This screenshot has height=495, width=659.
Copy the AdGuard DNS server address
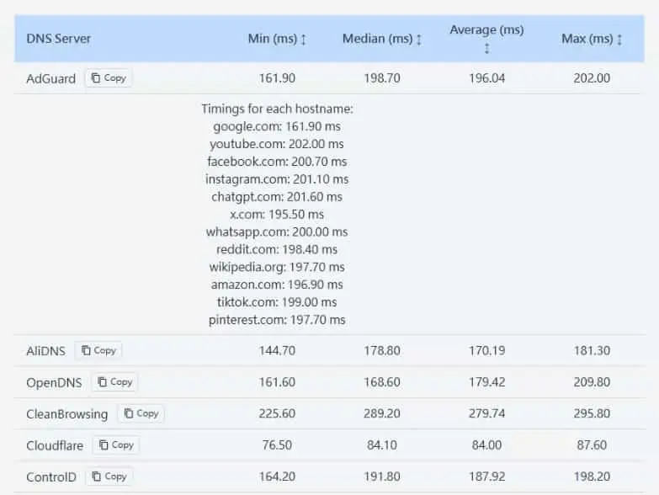(x=109, y=78)
